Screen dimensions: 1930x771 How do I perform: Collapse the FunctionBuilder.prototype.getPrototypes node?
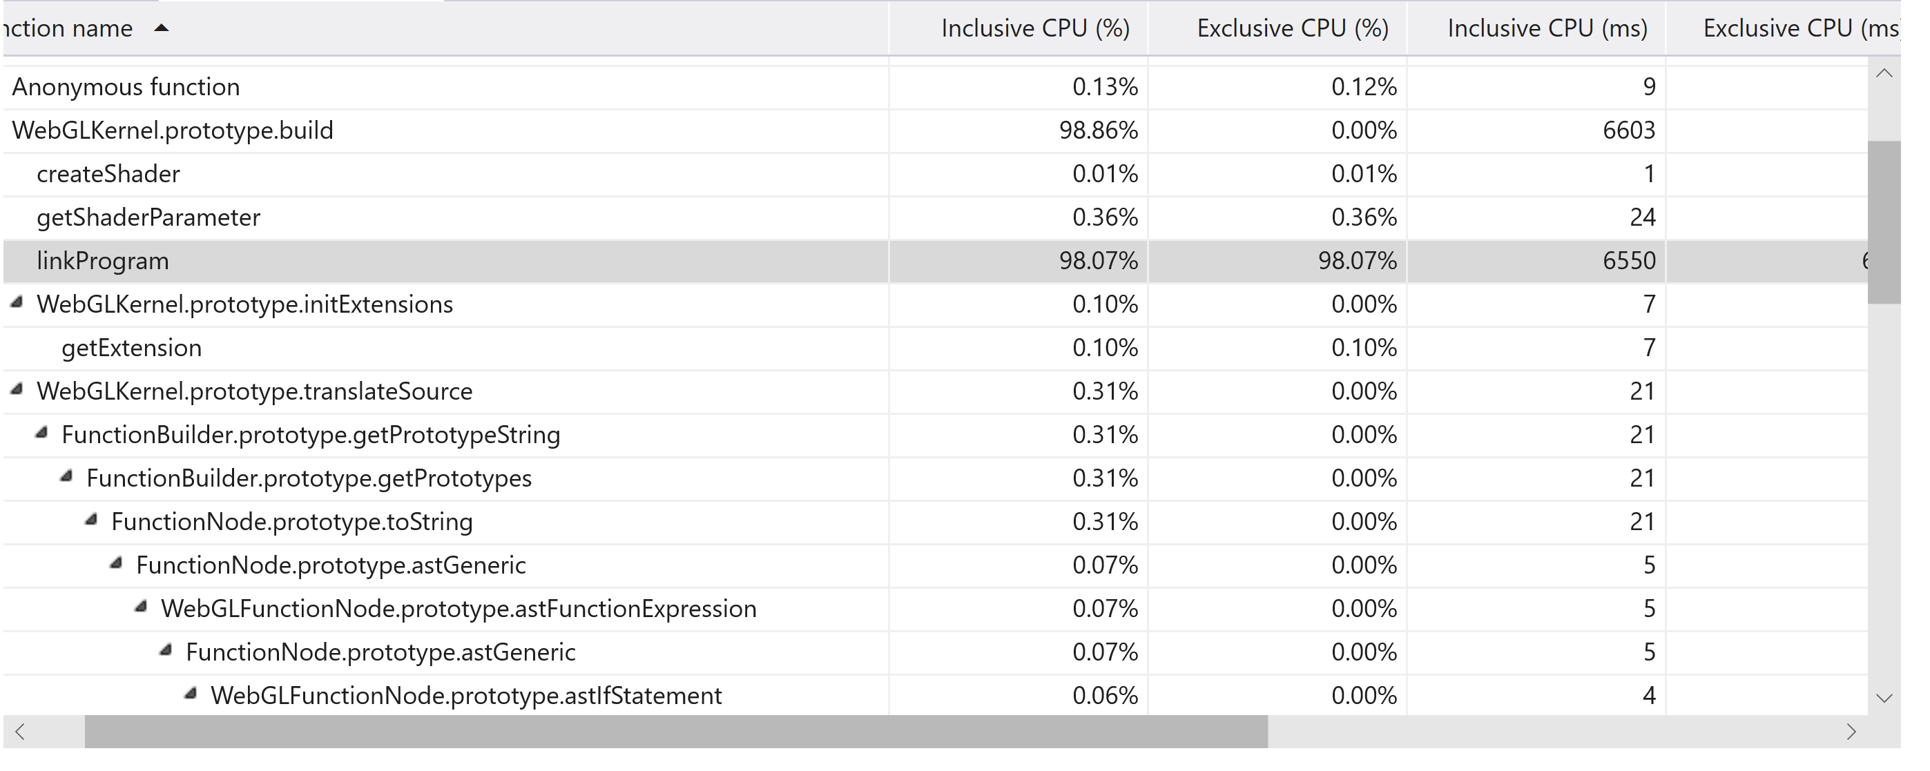coord(67,476)
